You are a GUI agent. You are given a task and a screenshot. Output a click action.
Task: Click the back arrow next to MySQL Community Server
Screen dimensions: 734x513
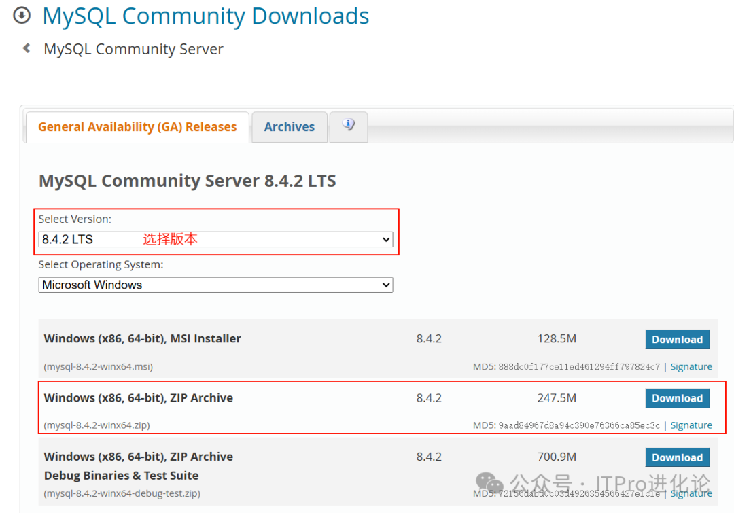click(27, 48)
